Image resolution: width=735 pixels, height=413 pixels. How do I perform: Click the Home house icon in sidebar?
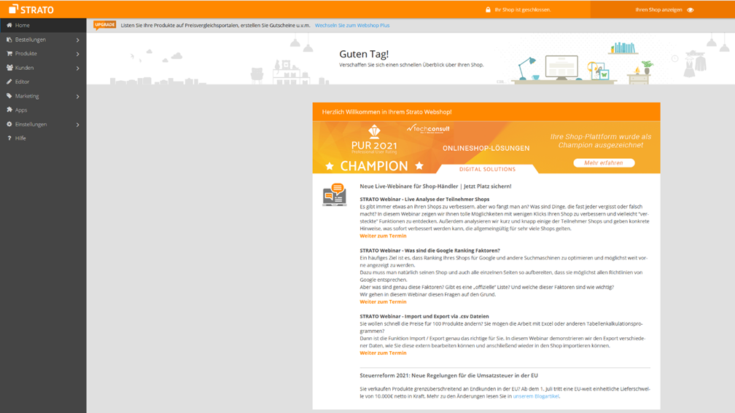tap(9, 25)
